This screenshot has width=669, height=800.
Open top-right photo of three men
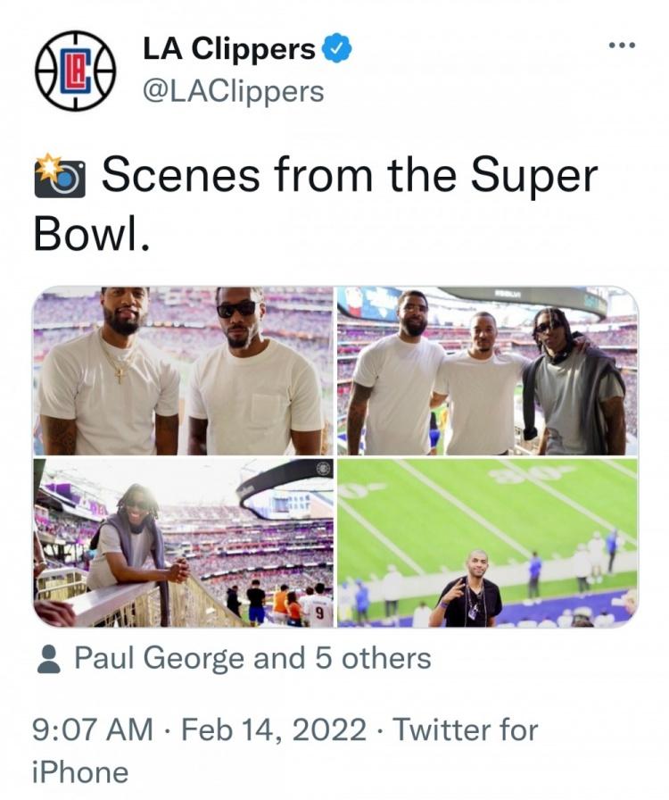coord(487,371)
